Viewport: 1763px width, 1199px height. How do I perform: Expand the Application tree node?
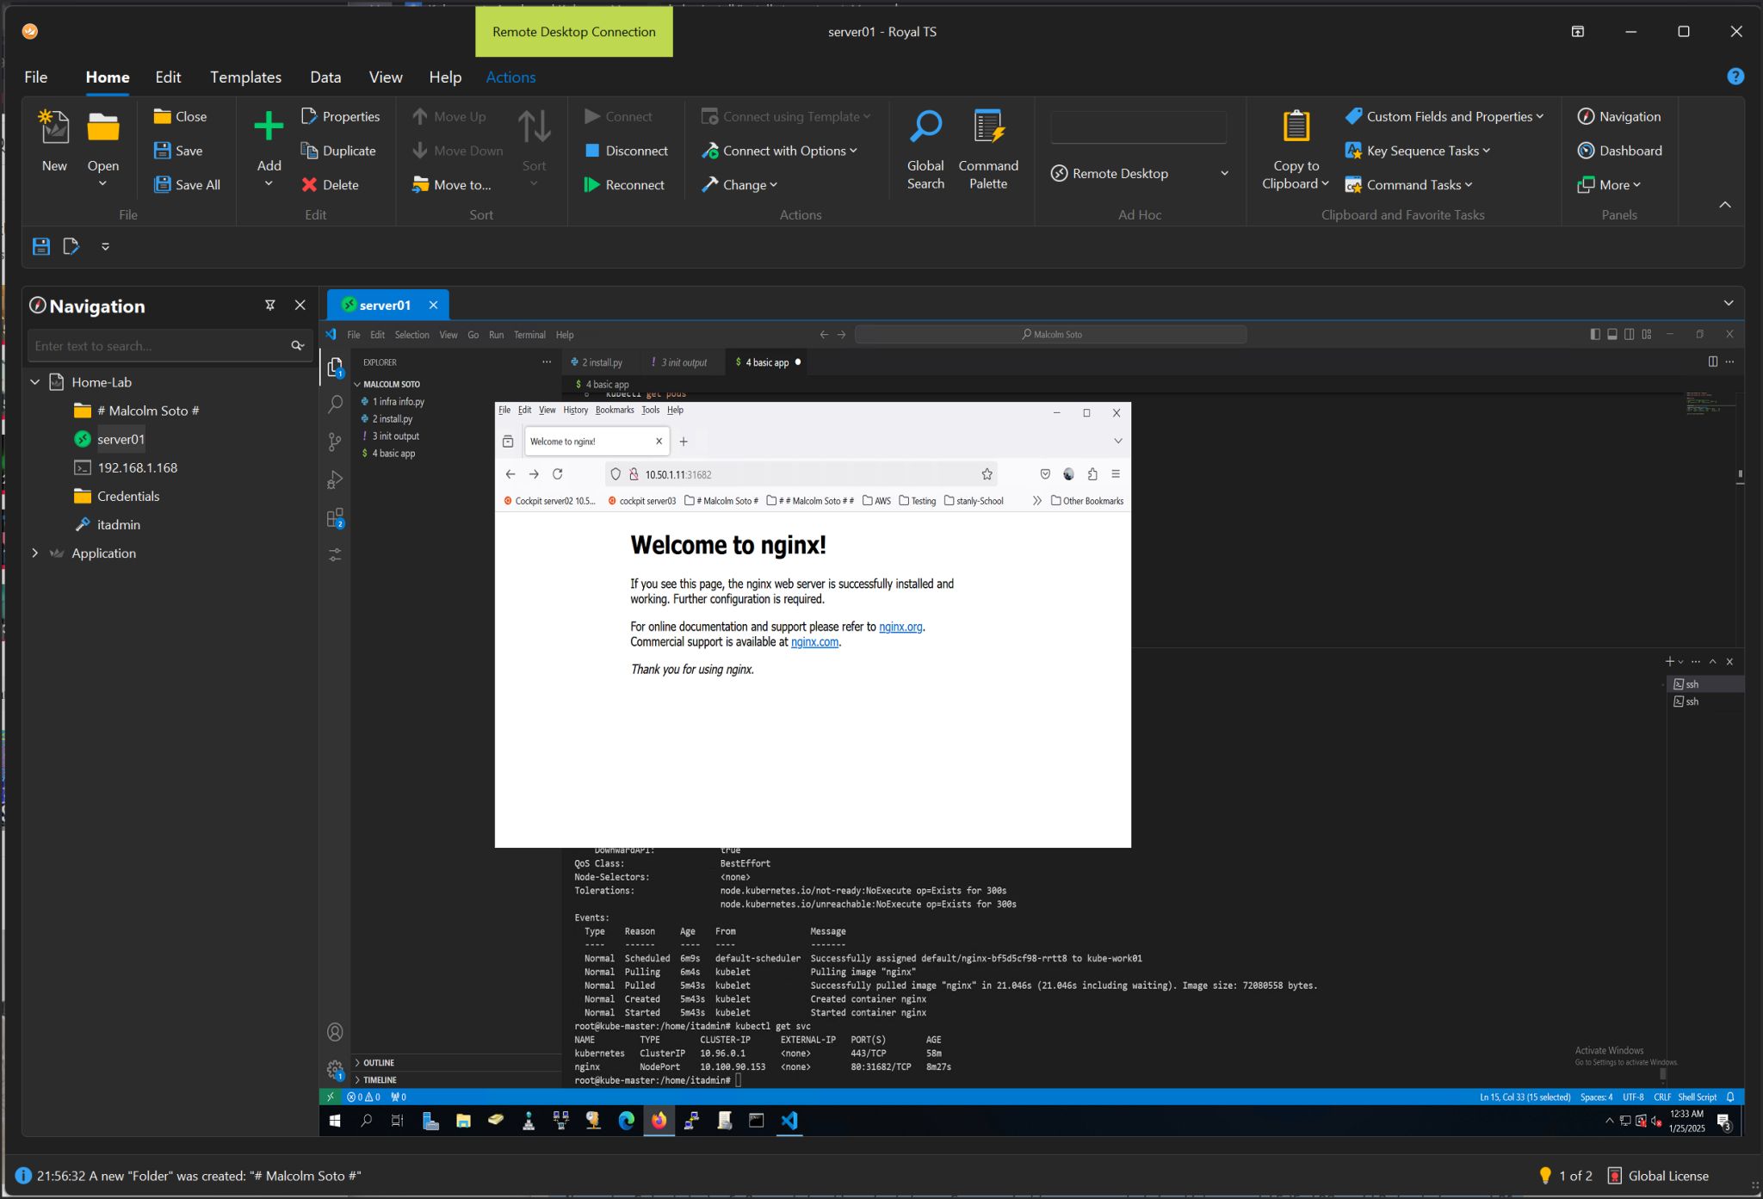coord(35,553)
